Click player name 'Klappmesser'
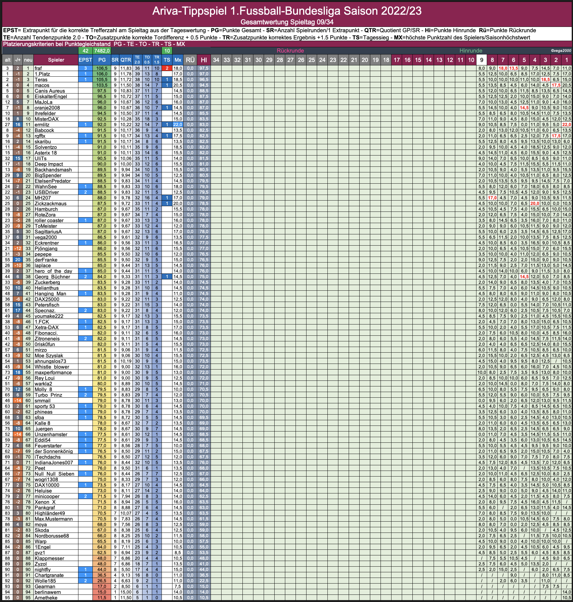573x602 pixels. (49, 558)
